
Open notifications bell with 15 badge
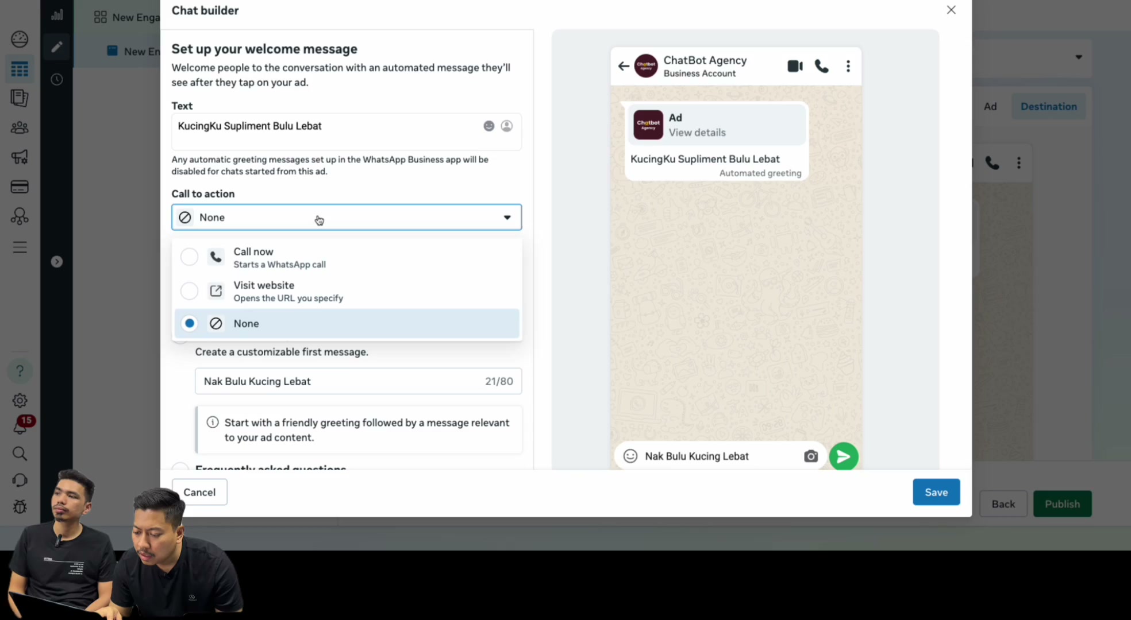21,426
